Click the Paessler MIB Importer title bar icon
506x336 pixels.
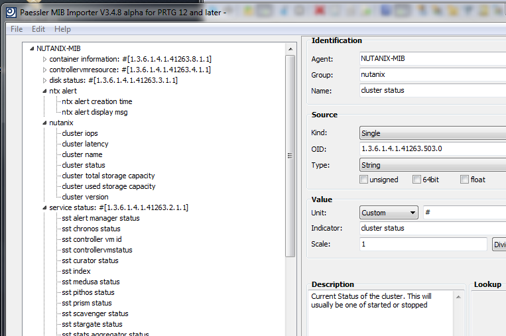pyautogui.click(x=11, y=12)
